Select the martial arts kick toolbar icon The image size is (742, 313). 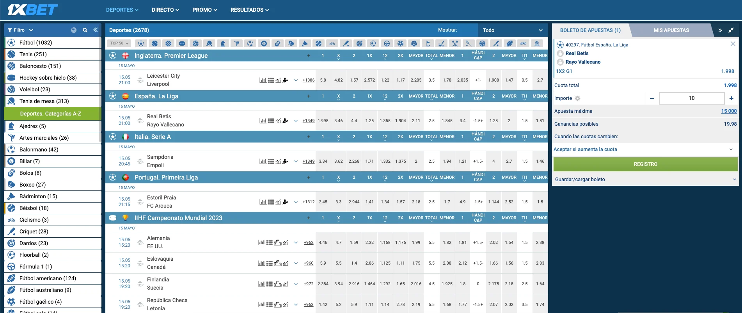pyautogui.click(x=236, y=43)
